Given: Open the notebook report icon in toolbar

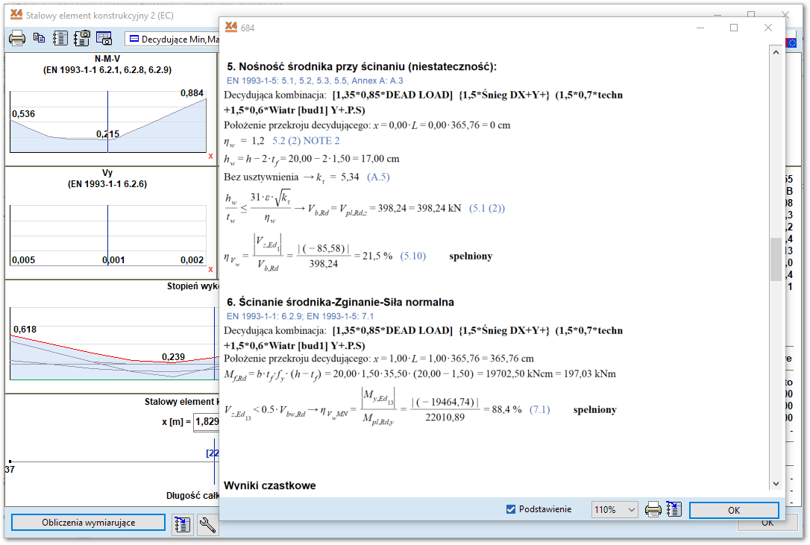Looking at the screenshot, I should 61,38.
